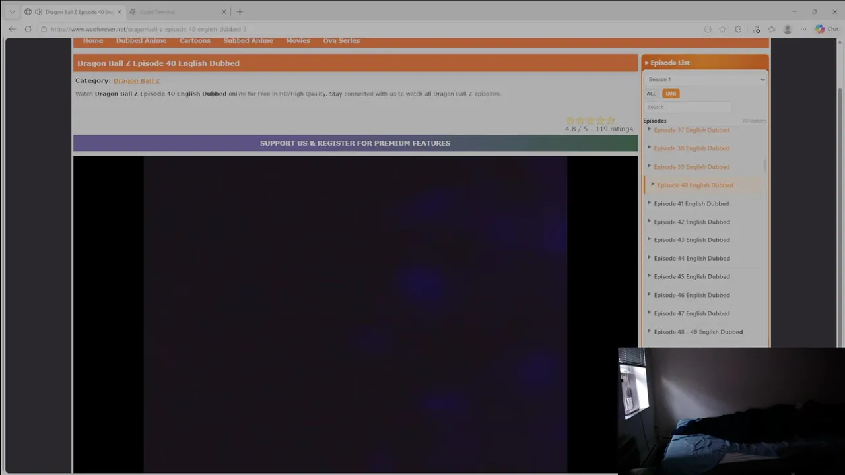
Task: Open Episode 45 English Dubbed
Action: [x=691, y=277]
